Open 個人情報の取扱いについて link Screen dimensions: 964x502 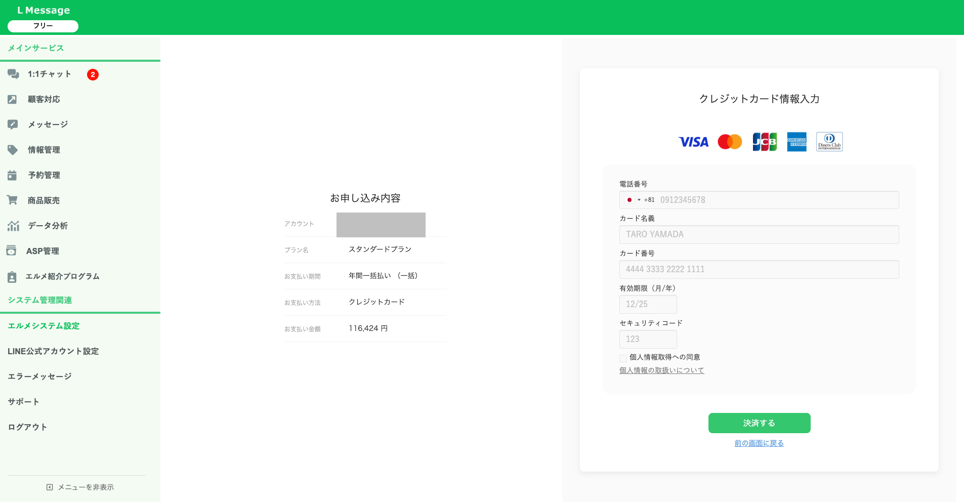coord(661,370)
